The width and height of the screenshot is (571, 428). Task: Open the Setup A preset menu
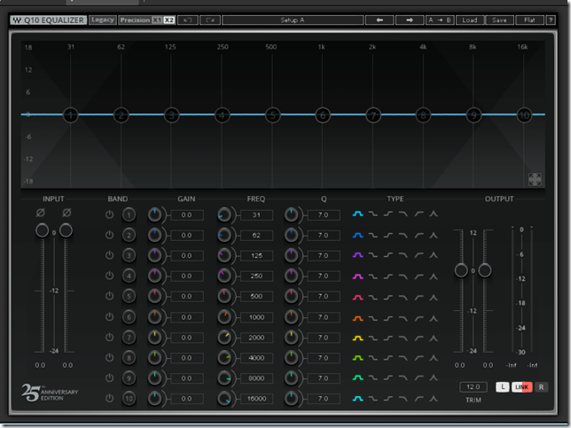coord(293,20)
